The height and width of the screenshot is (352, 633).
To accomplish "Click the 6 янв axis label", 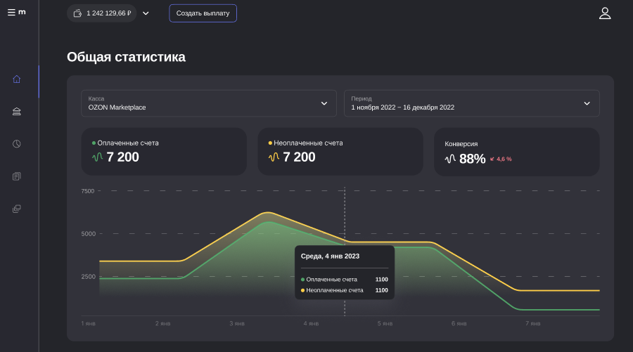I will pyautogui.click(x=459, y=324).
